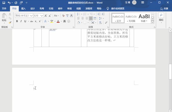Image resolution: width=172 pixels, height=112 pixels.
Task: Toggle Italic formatting
Action: [x=21, y=21]
